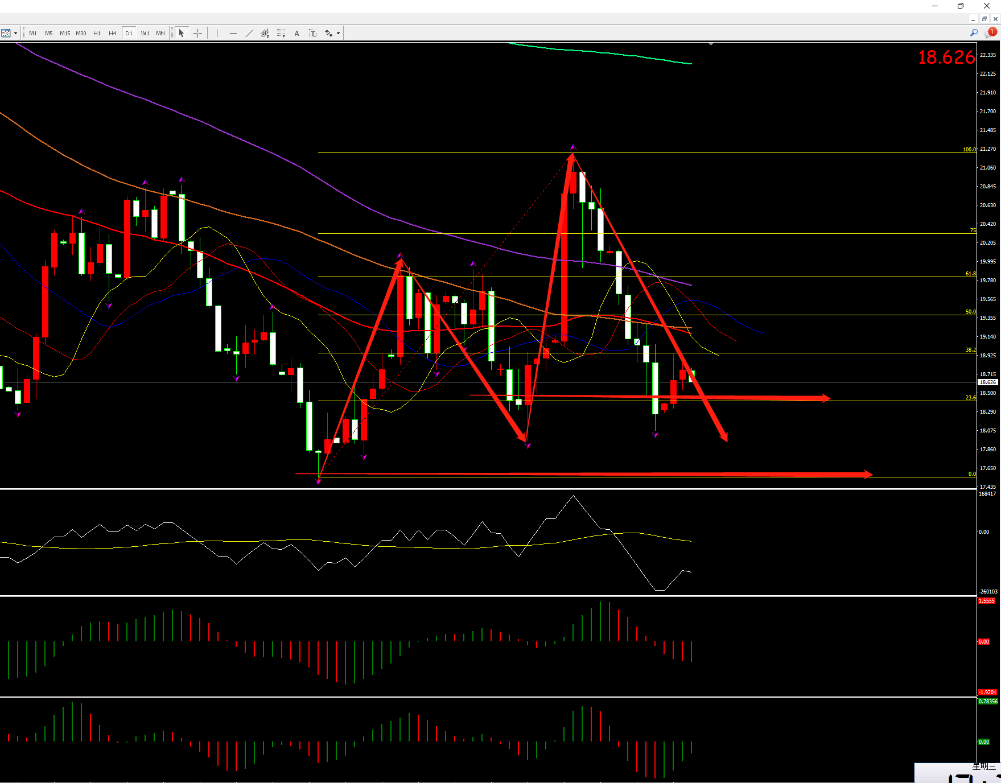Pick the horizontal line drawing tool
Screen dimensions: 1001x783
233,33
